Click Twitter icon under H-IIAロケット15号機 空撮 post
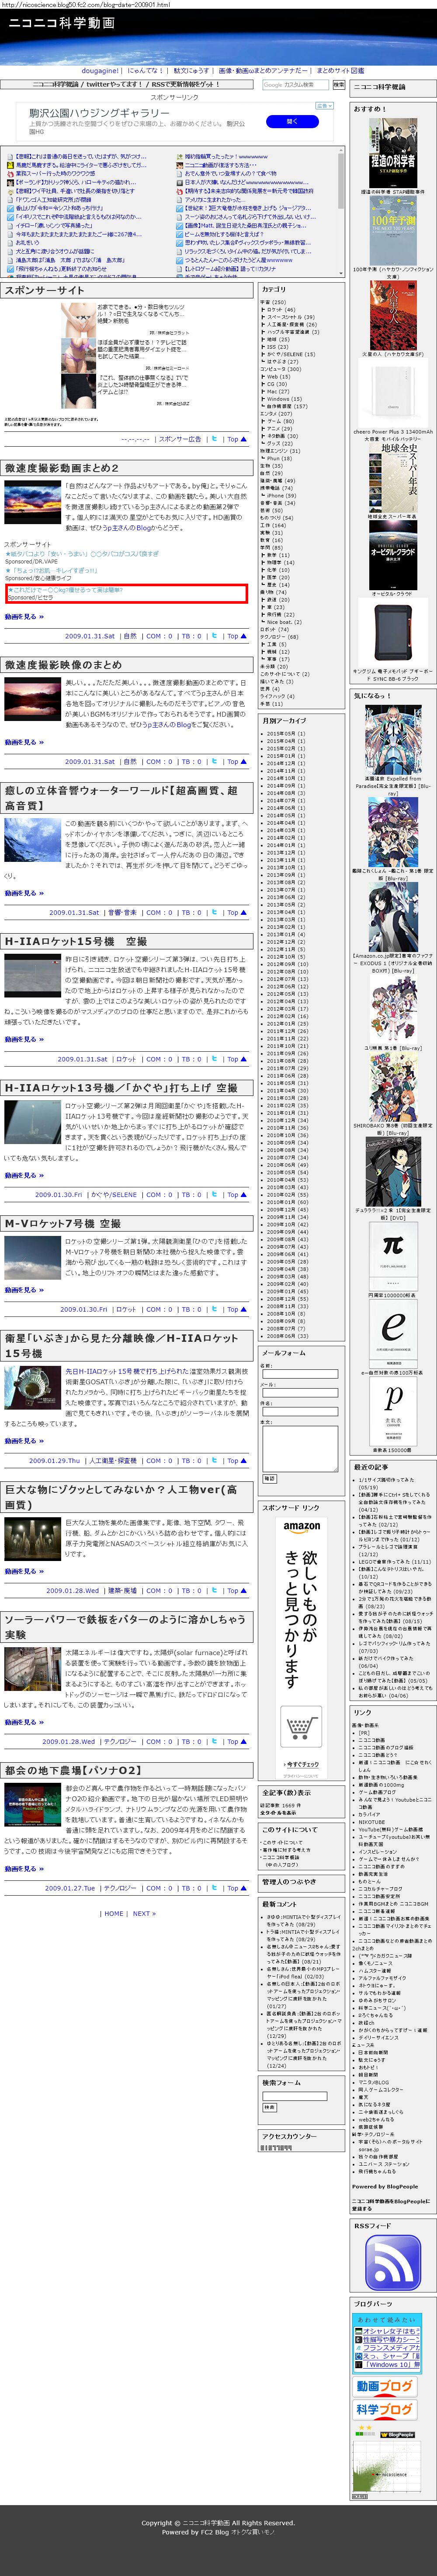This screenshot has height=2576, width=437. coord(214,1059)
